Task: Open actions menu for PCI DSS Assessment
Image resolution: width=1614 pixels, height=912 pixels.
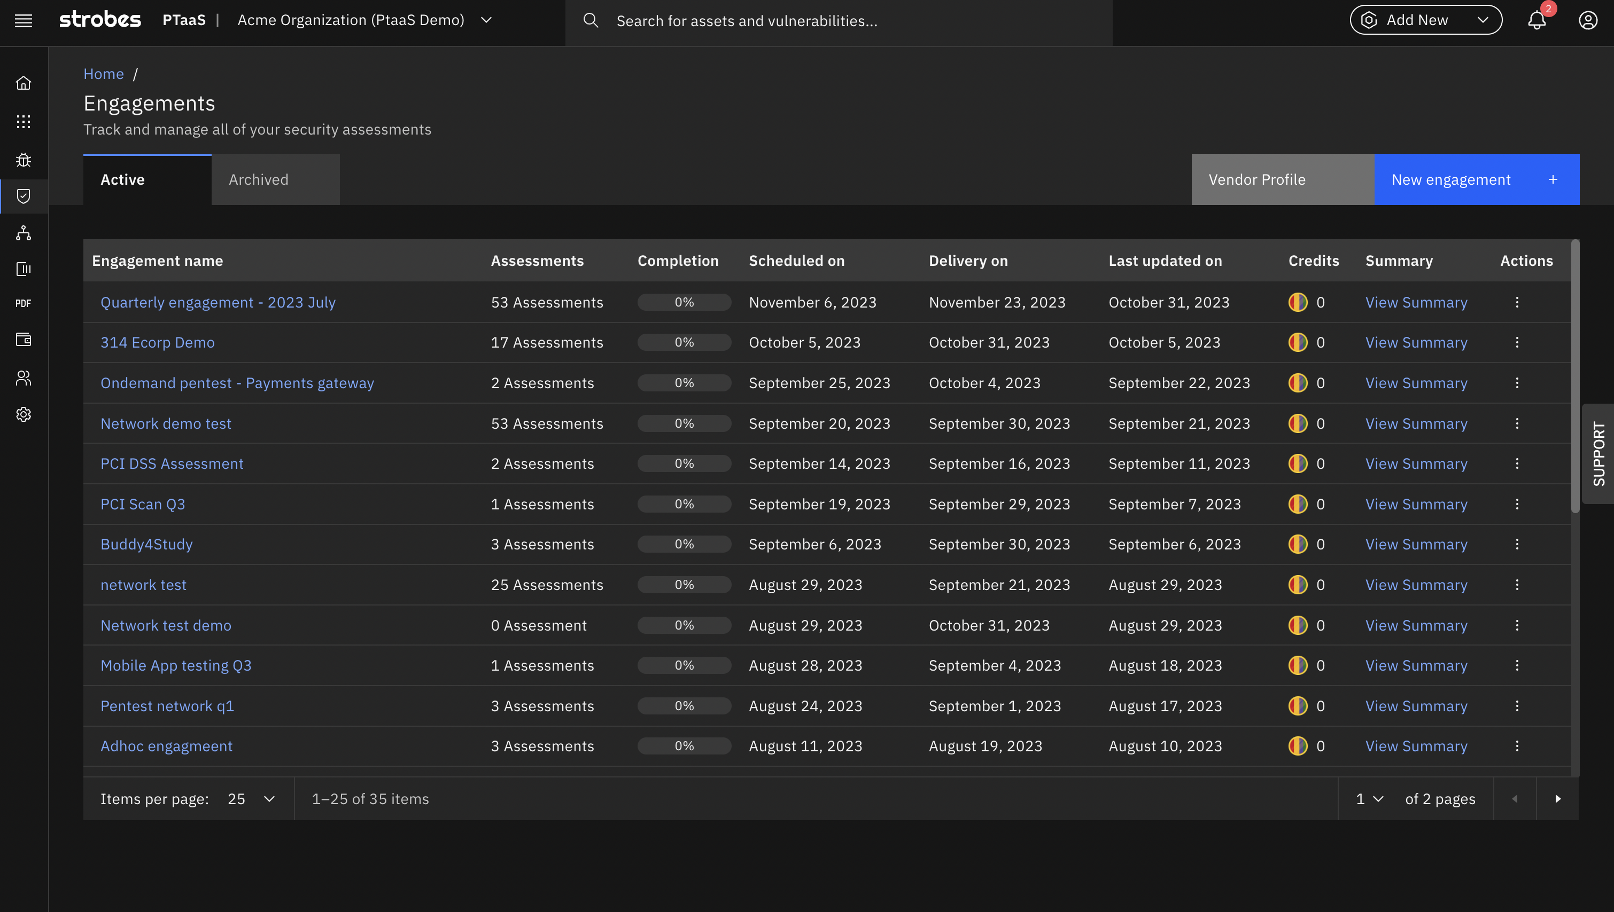Action: 1517,463
